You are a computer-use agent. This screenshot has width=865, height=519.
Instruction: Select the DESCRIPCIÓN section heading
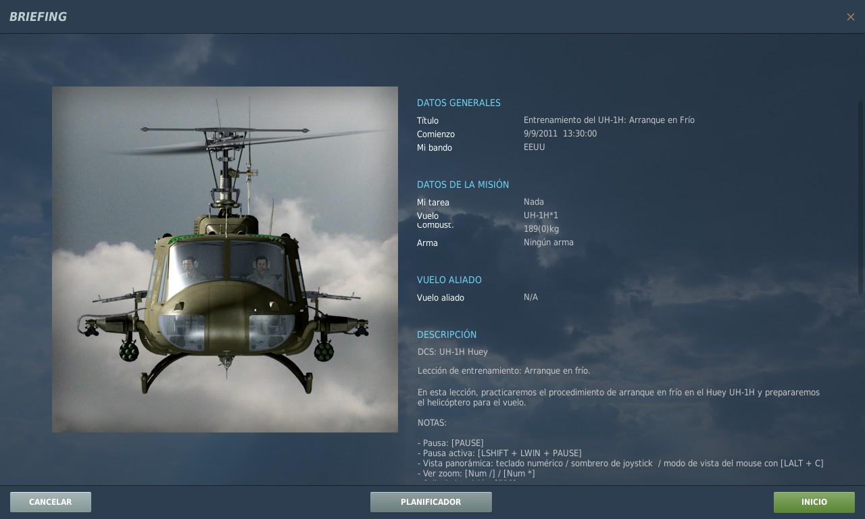tap(446, 335)
